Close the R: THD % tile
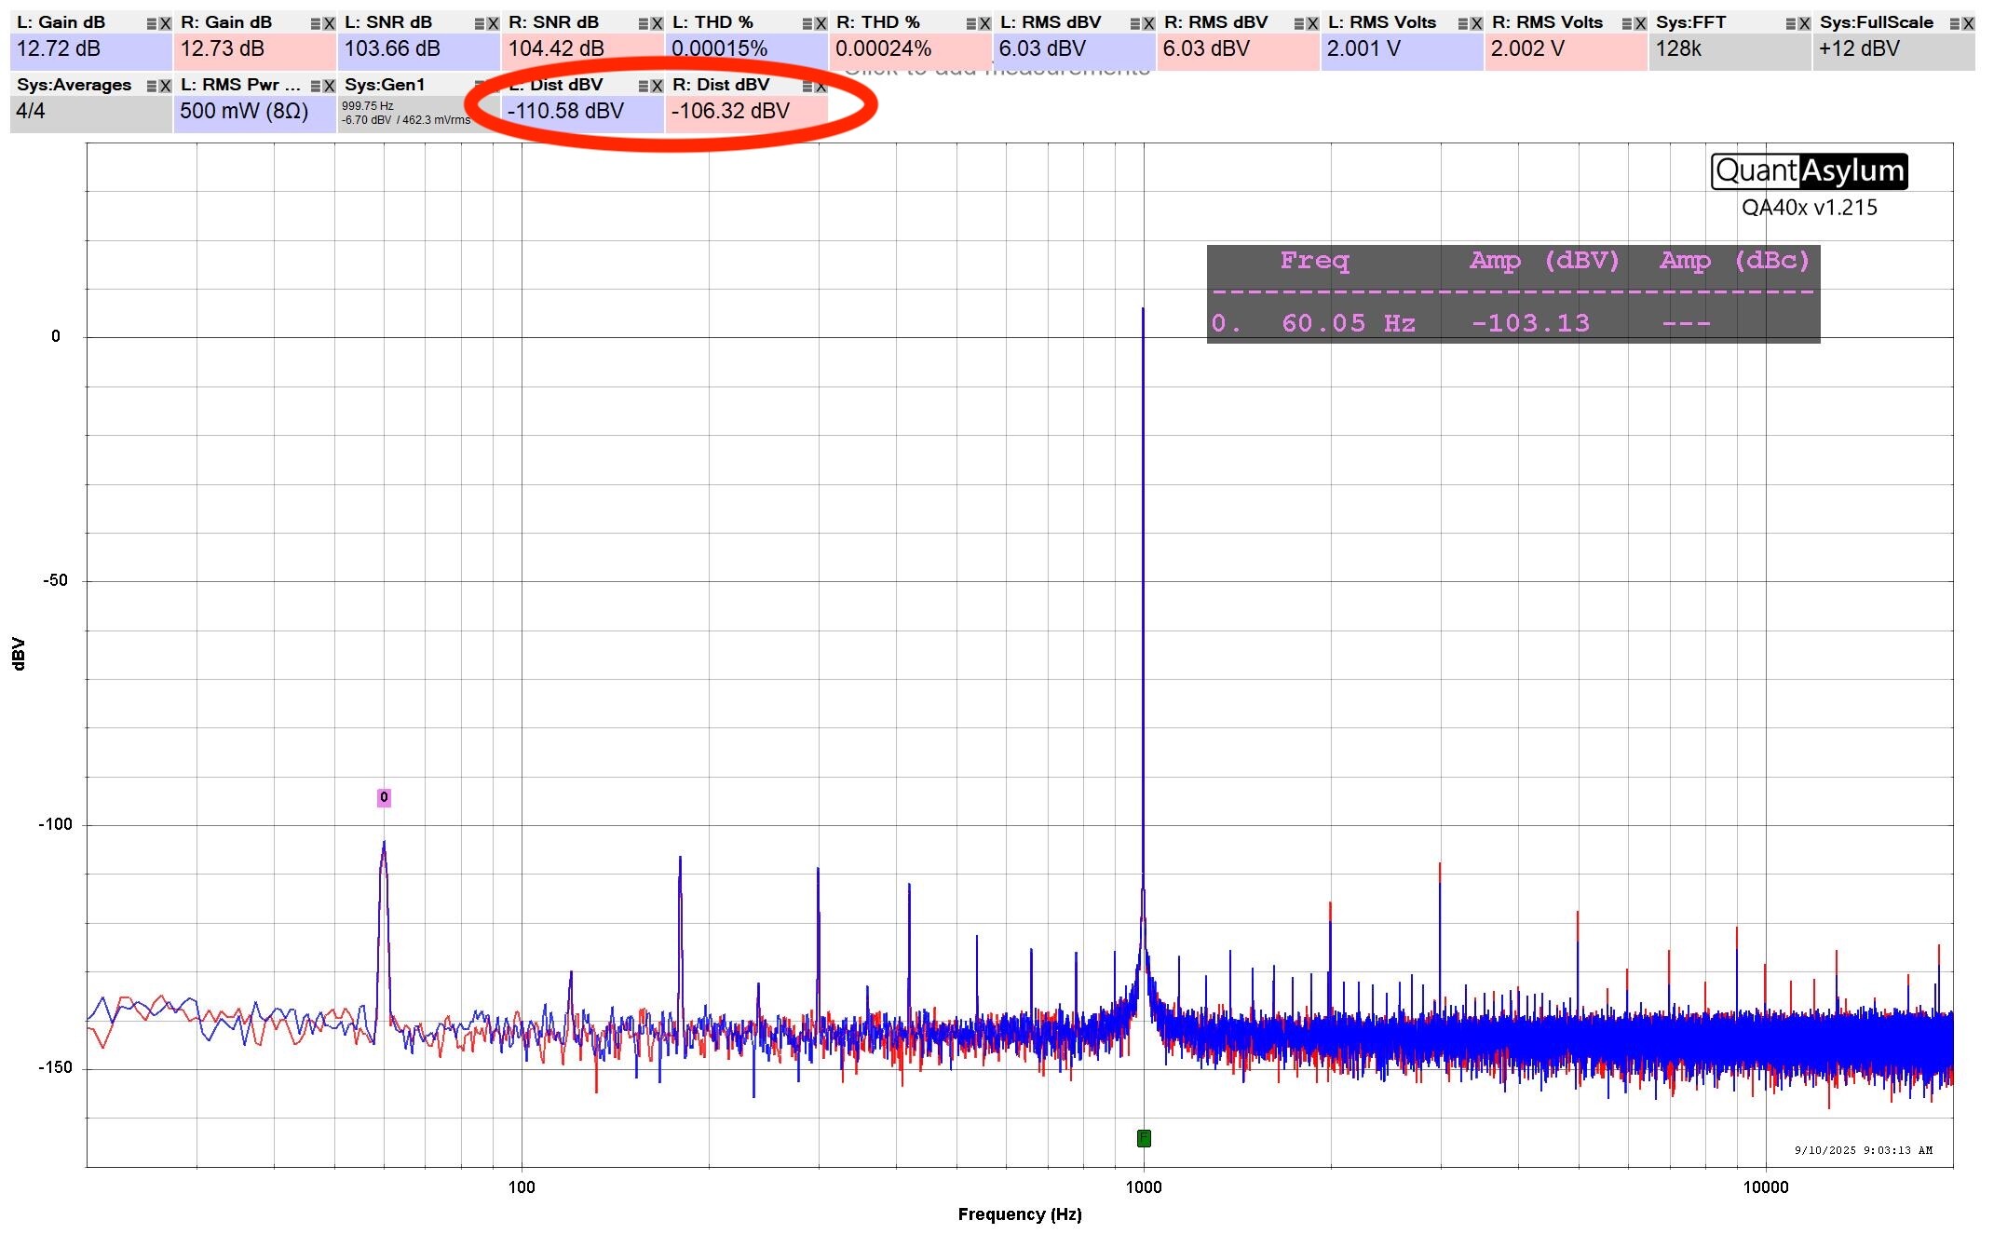This screenshot has height=1234, width=1994. pyautogui.click(x=984, y=23)
